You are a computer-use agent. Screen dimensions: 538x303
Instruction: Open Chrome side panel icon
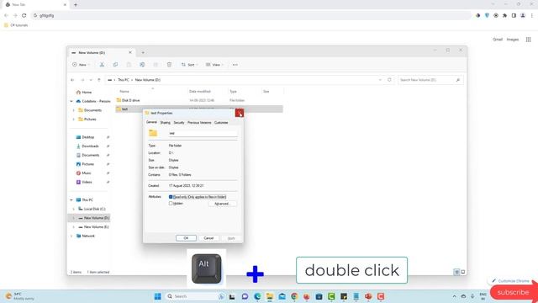click(x=514, y=15)
